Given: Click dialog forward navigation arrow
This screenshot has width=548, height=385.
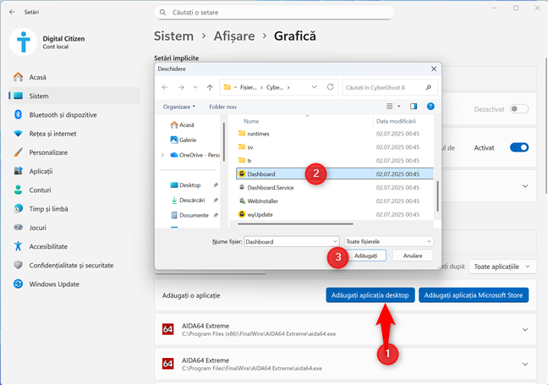Looking at the screenshot, I should tap(181, 87).
